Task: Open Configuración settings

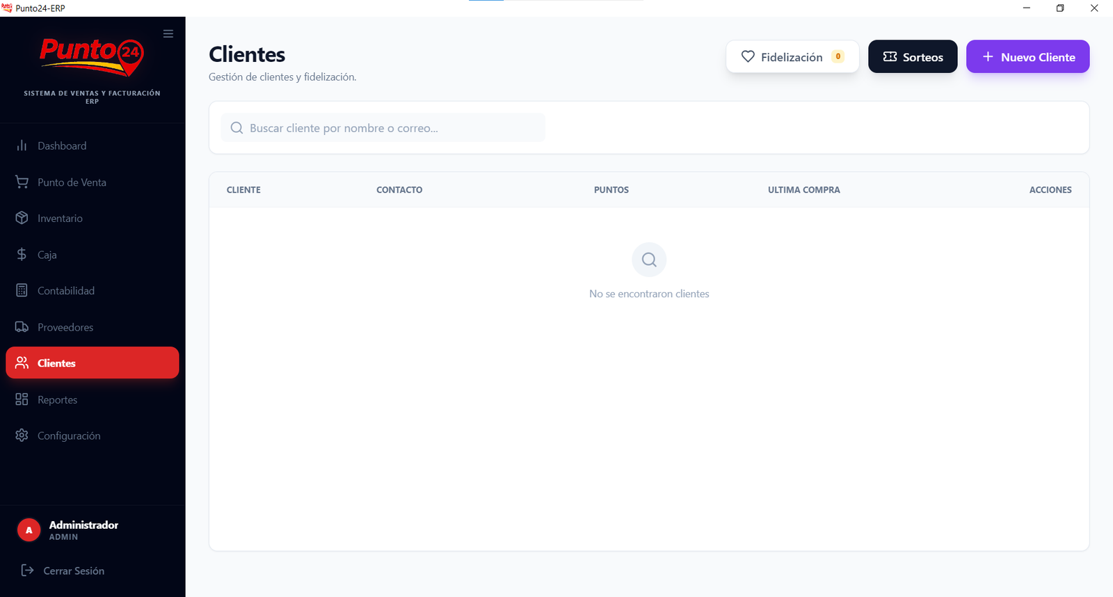Action: tap(93, 435)
